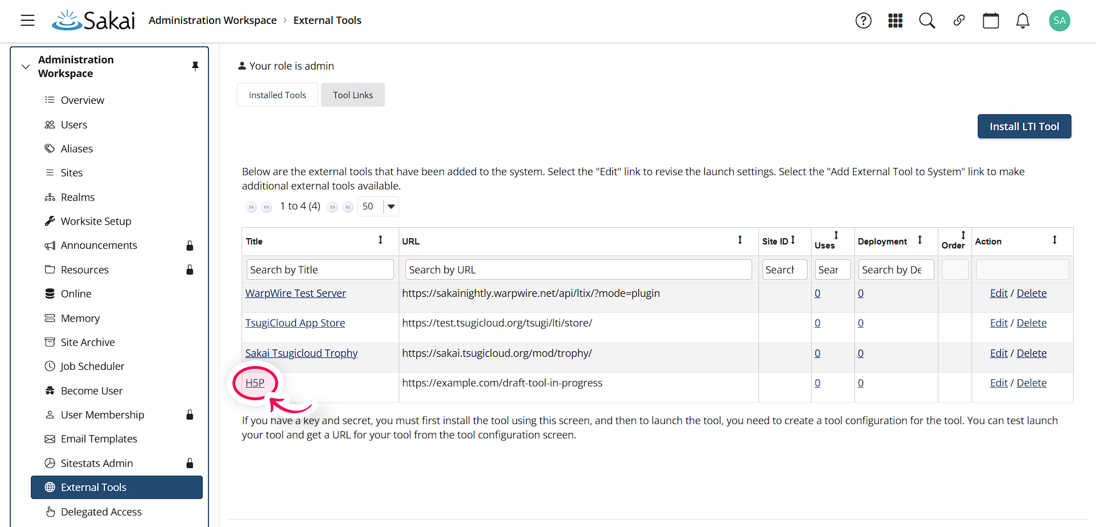Switch to the Installed Tools tab

coord(277,95)
